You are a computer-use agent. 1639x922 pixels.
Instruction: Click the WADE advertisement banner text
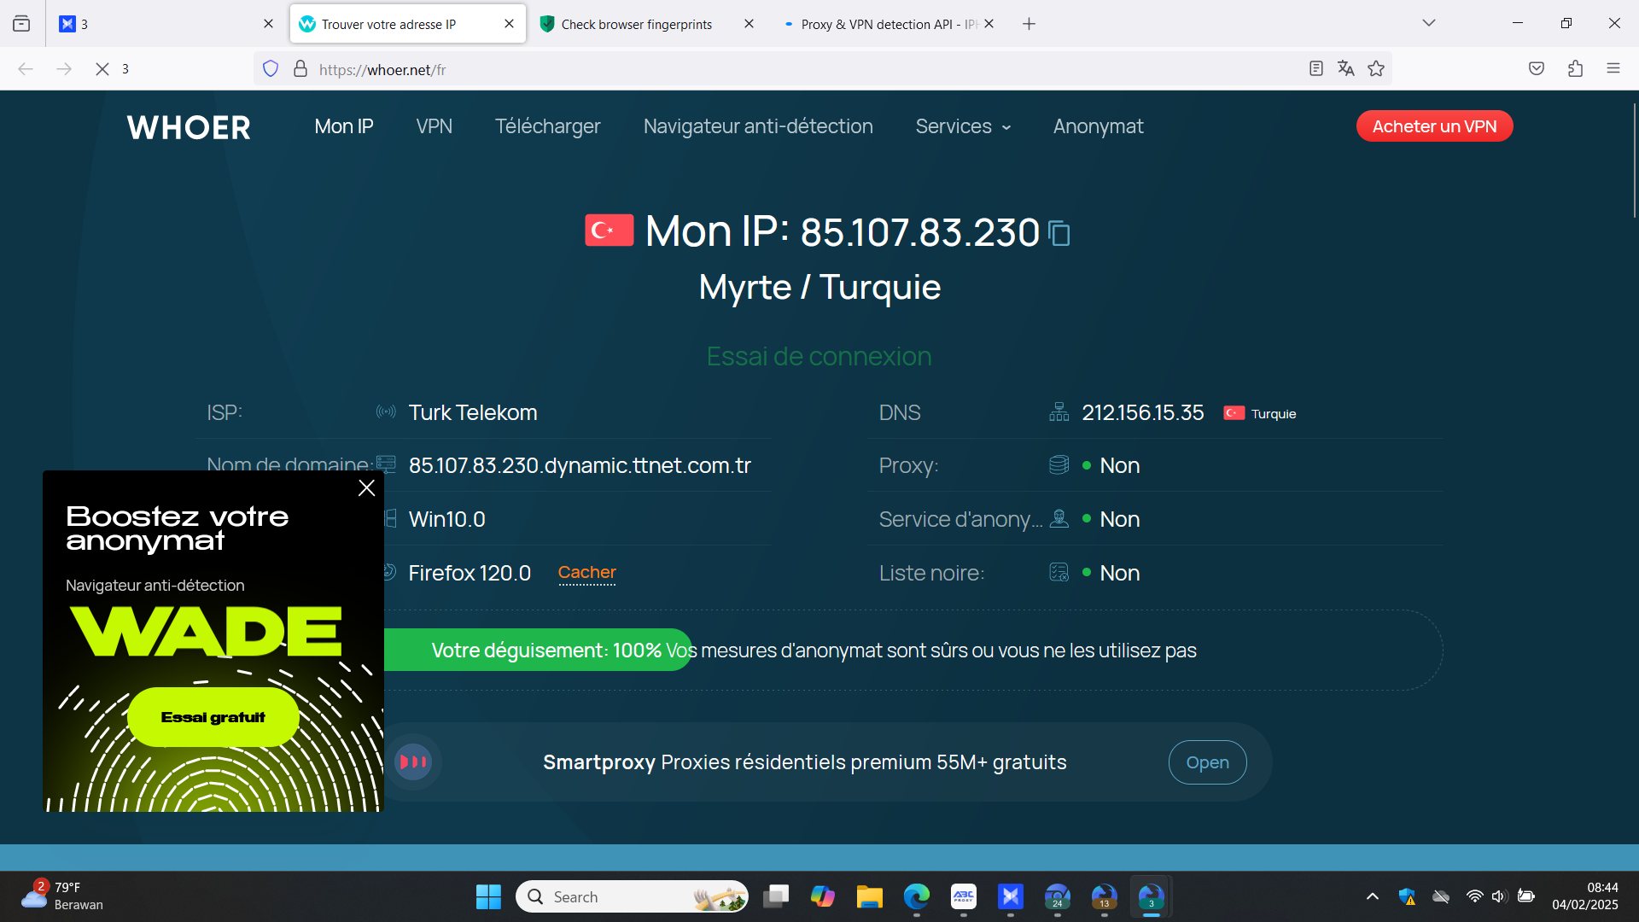pos(206,632)
